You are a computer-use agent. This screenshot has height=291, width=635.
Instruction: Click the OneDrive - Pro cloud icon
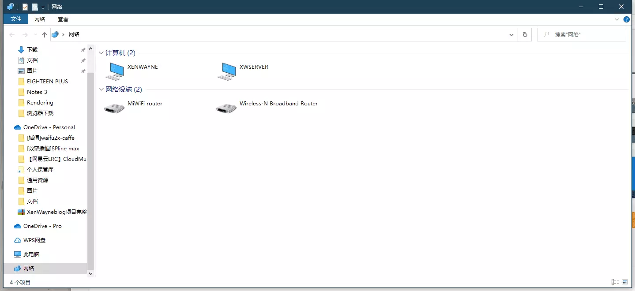18,226
